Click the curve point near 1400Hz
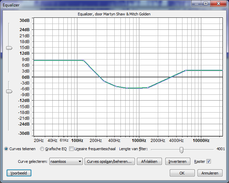Screen dimensions: 229x183 [148, 88]
